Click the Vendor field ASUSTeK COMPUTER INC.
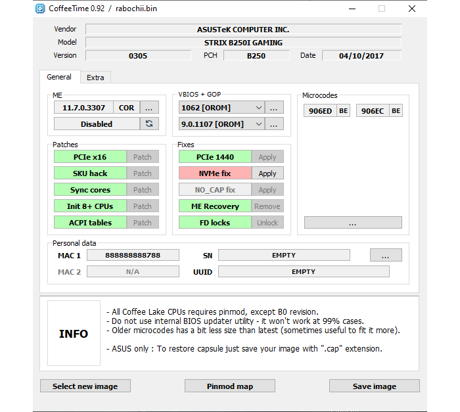Image resolution: width=460 pixels, height=412 pixels. click(243, 30)
